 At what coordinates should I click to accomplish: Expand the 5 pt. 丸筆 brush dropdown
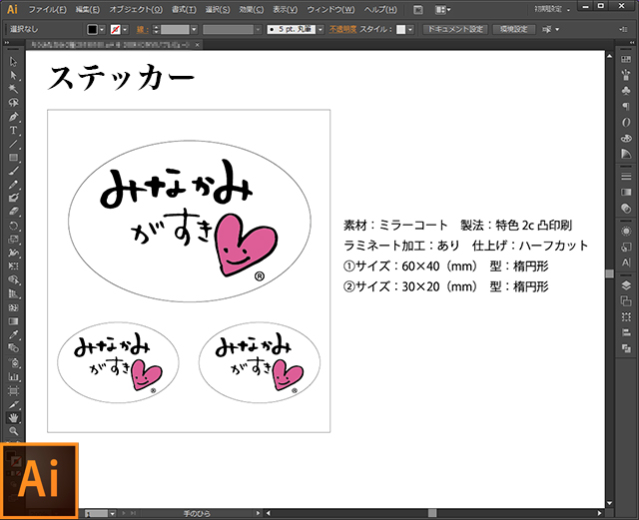320,29
